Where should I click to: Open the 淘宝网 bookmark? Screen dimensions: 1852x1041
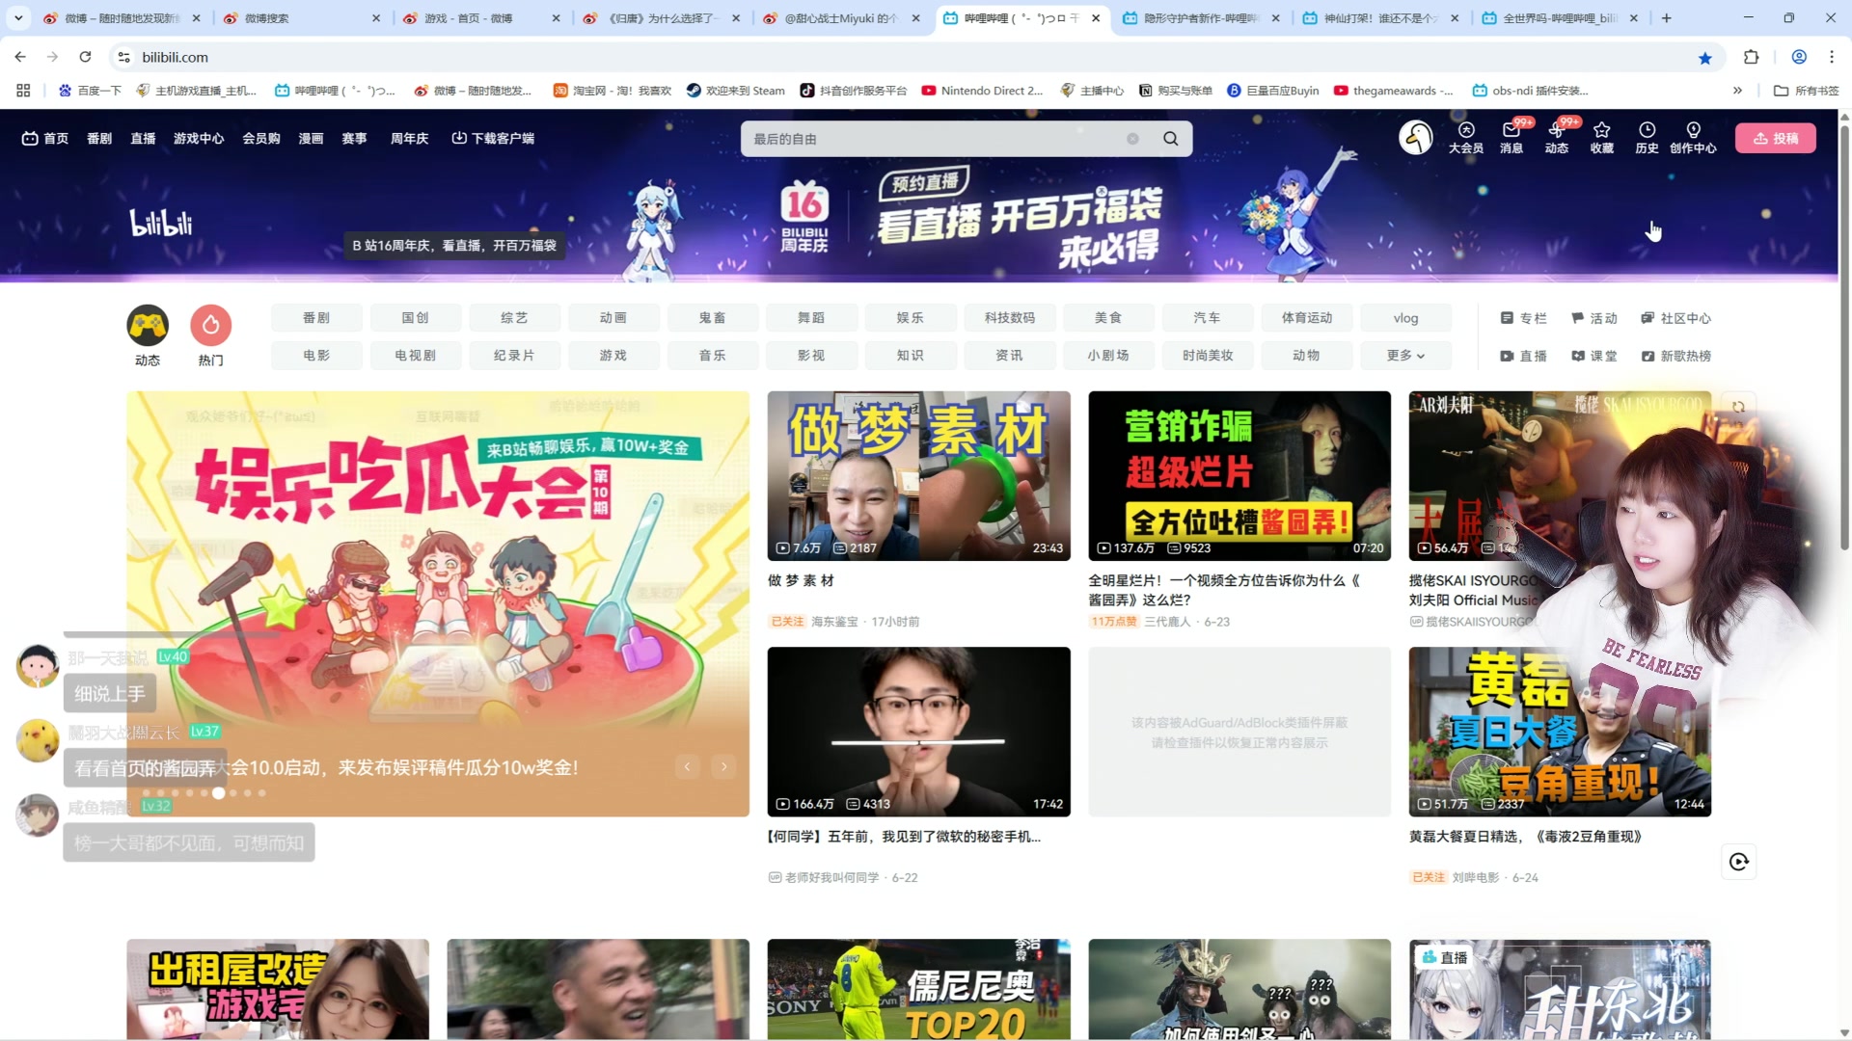click(612, 91)
